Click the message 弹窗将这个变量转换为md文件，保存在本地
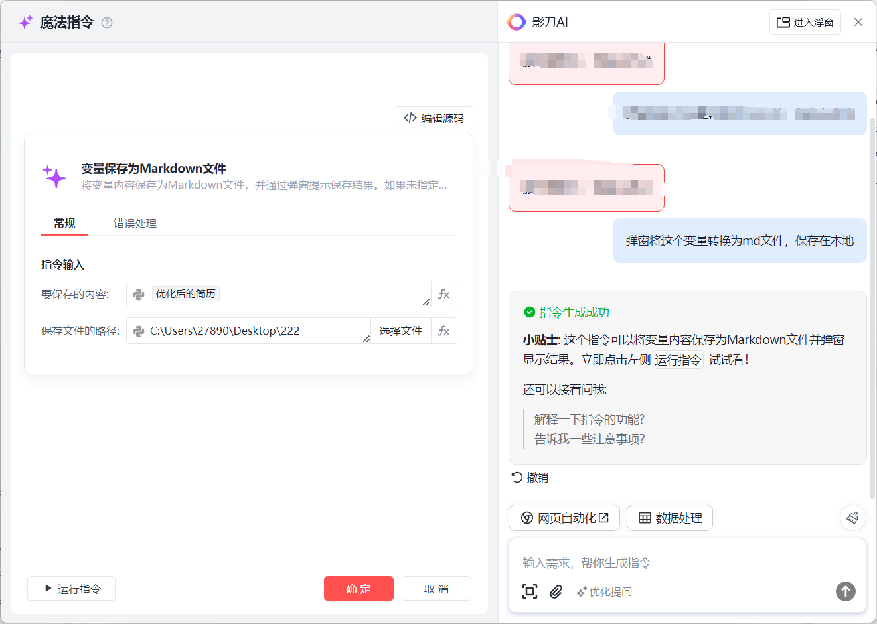 (x=740, y=241)
